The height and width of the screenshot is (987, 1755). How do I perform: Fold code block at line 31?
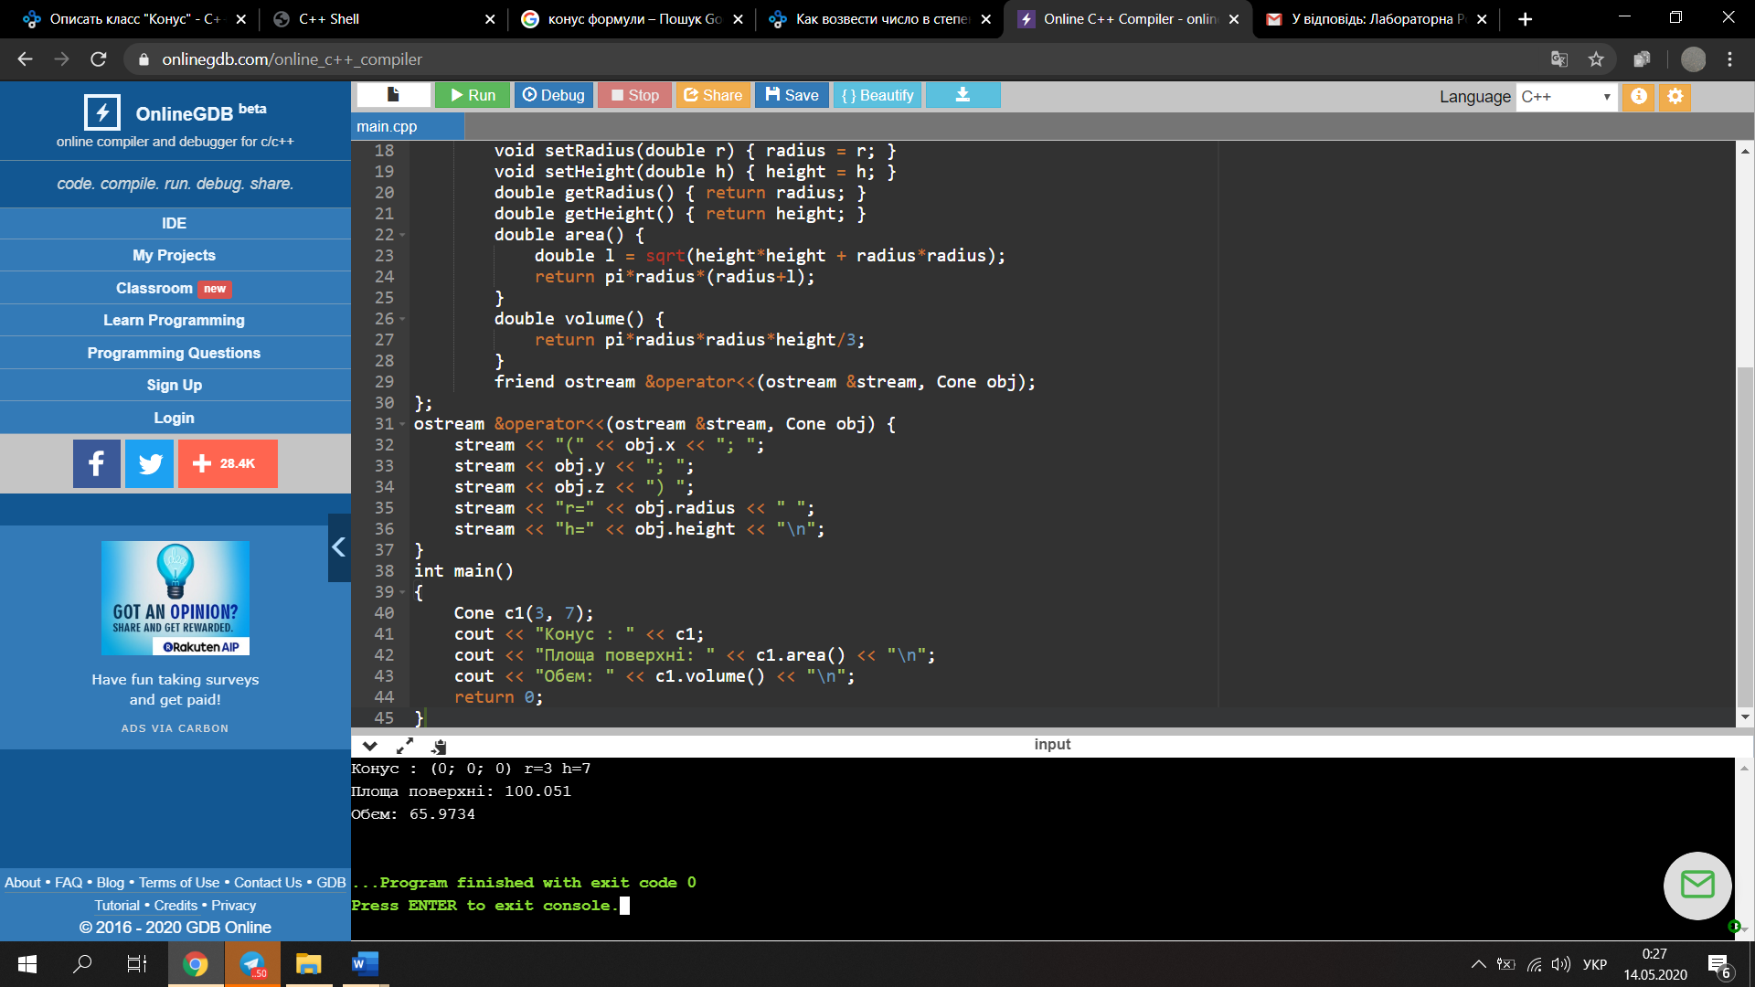tap(402, 425)
